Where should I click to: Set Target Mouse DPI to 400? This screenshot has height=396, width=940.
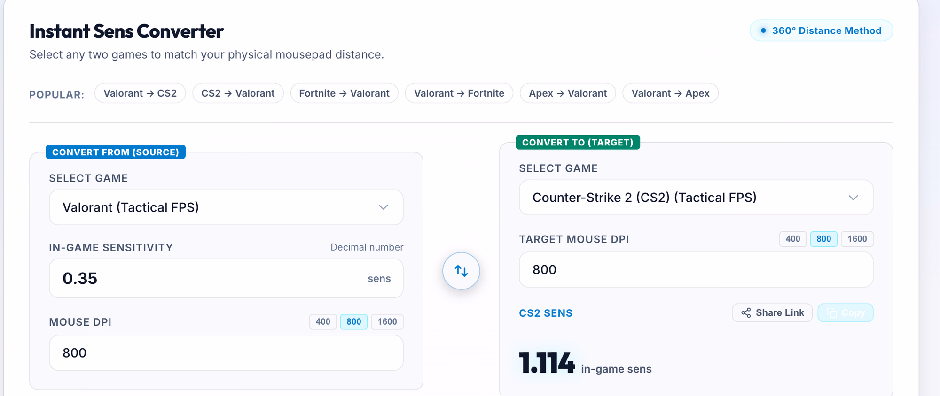click(793, 239)
